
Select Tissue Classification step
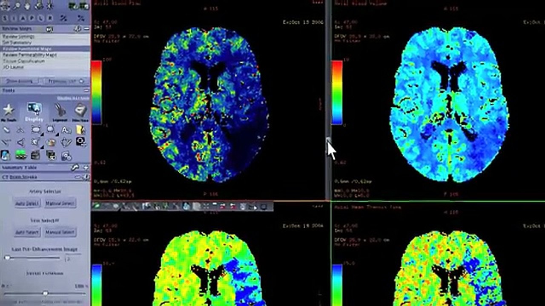coord(45,61)
